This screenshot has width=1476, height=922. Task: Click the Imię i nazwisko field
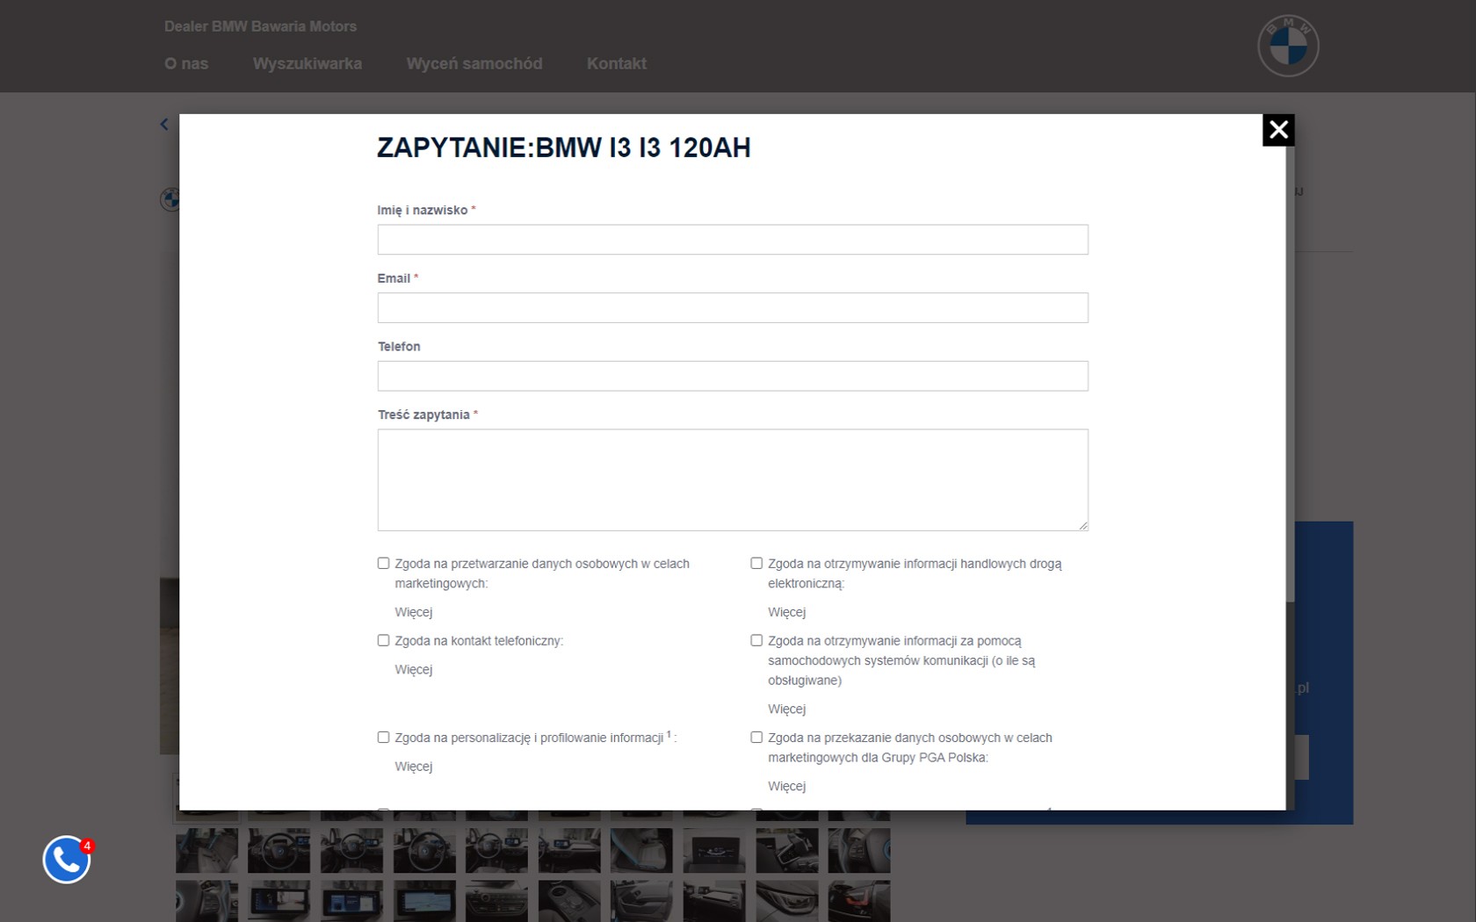[732, 240]
